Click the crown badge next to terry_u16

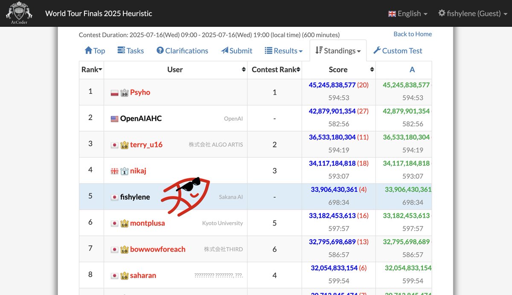[x=124, y=145]
